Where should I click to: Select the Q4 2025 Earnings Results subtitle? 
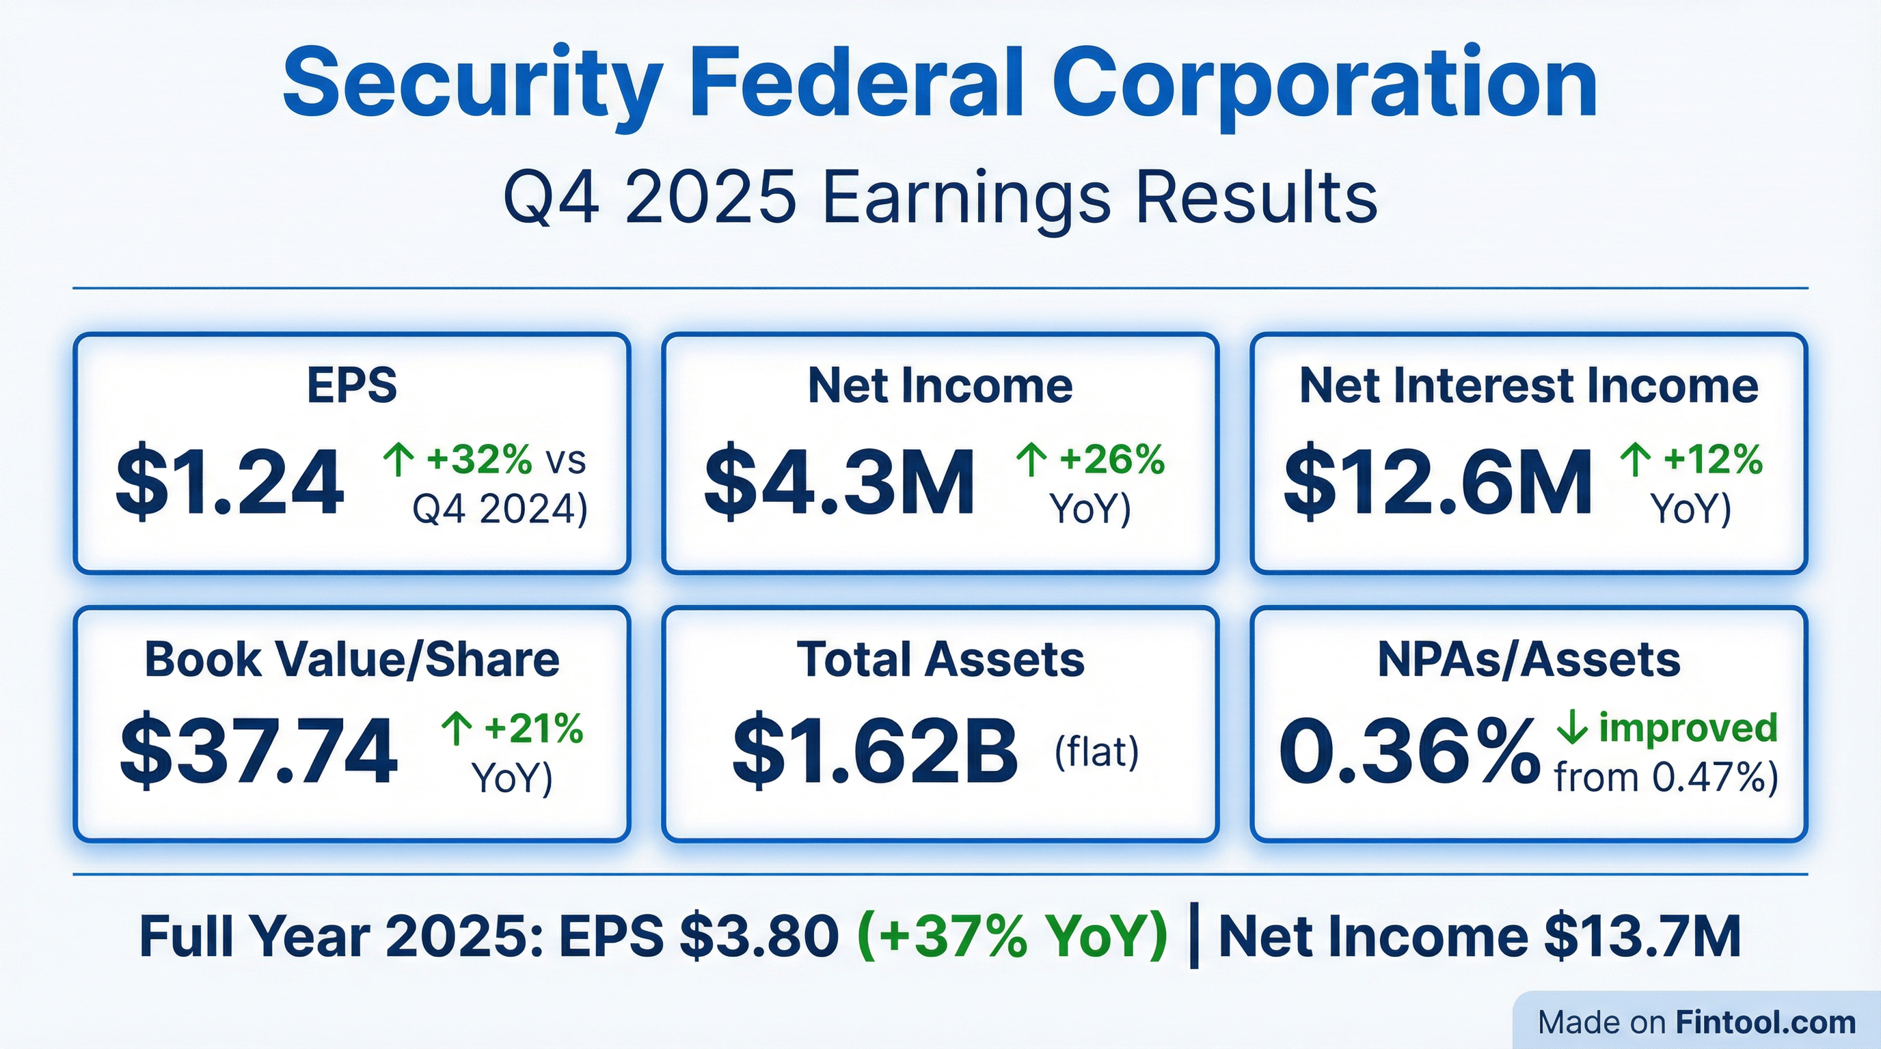940,199
